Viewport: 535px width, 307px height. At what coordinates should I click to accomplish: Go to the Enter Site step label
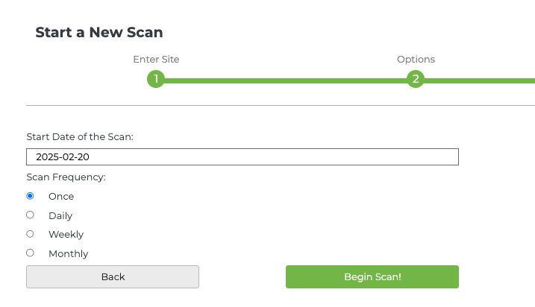(x=156, y=60)
